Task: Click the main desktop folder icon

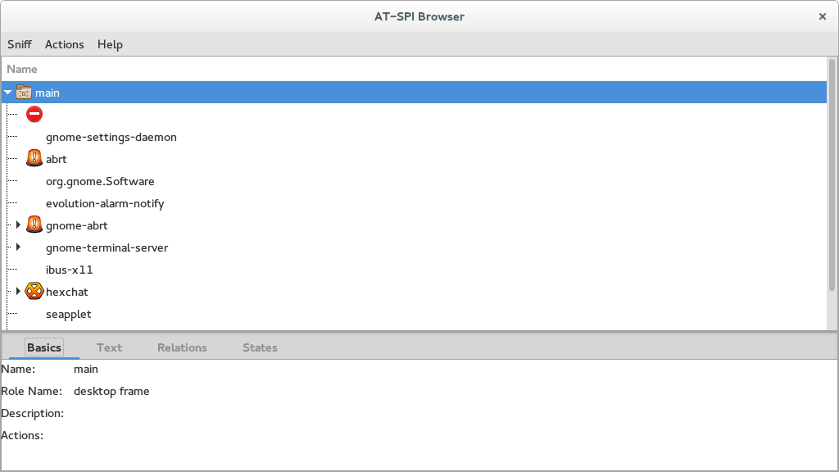Action: [x=24, y=93]
